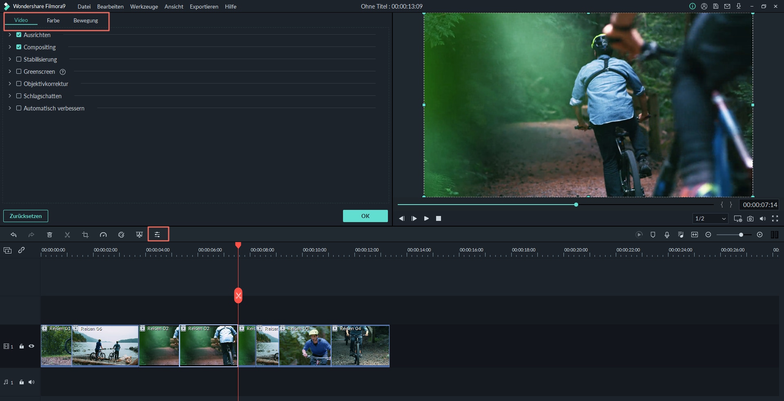The width and height of the screenshot is (784, 401).
Task: Take a snapshot with the camera icon
Action: (x=750, y=219)
